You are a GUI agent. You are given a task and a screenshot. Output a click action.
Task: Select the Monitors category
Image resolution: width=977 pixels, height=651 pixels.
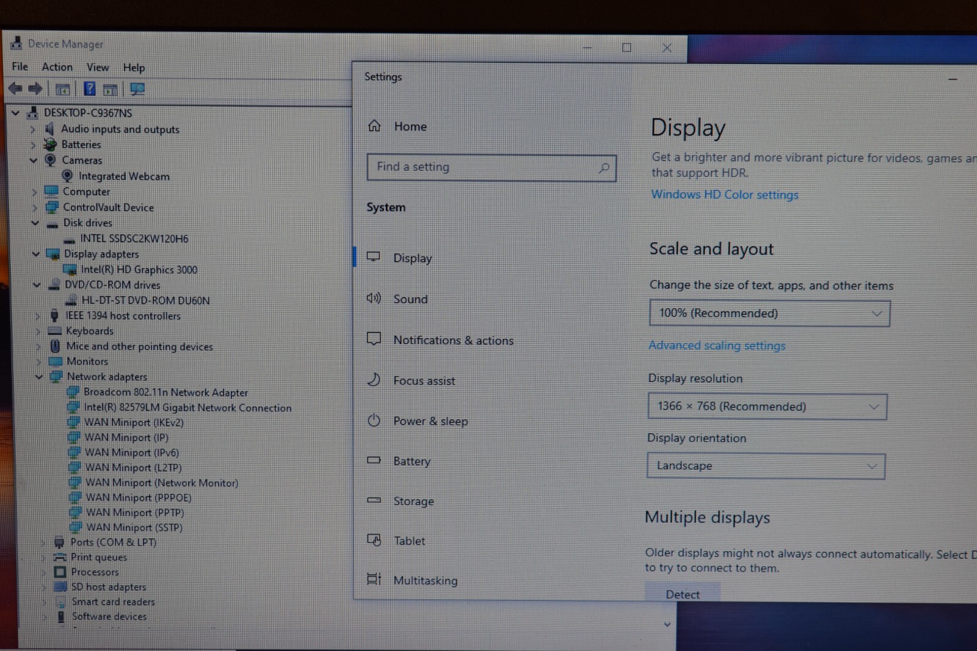pos(87,361)
